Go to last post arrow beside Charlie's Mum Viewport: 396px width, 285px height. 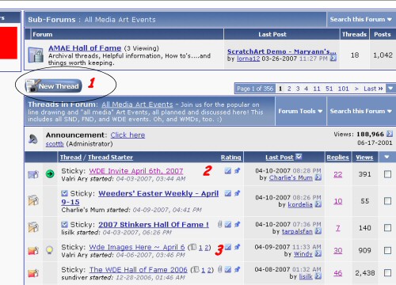[318, 177]
